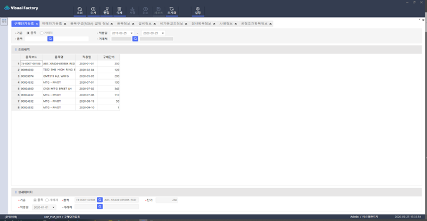Select price cell 342
Viewport: 427px width, 221px height.
pos(109,89)
